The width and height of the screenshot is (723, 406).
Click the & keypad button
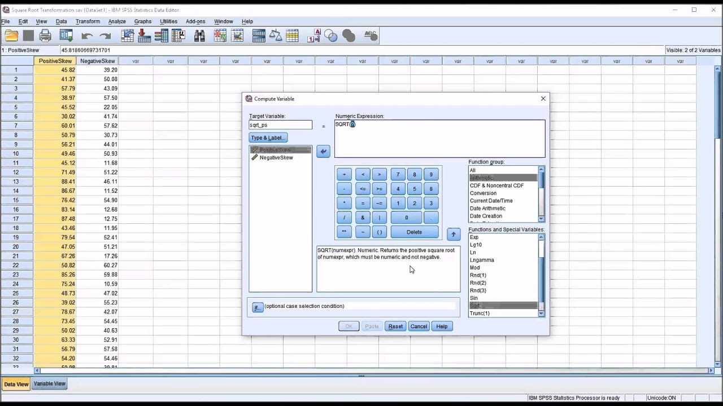pyautogui.click(x=363, y=218)
